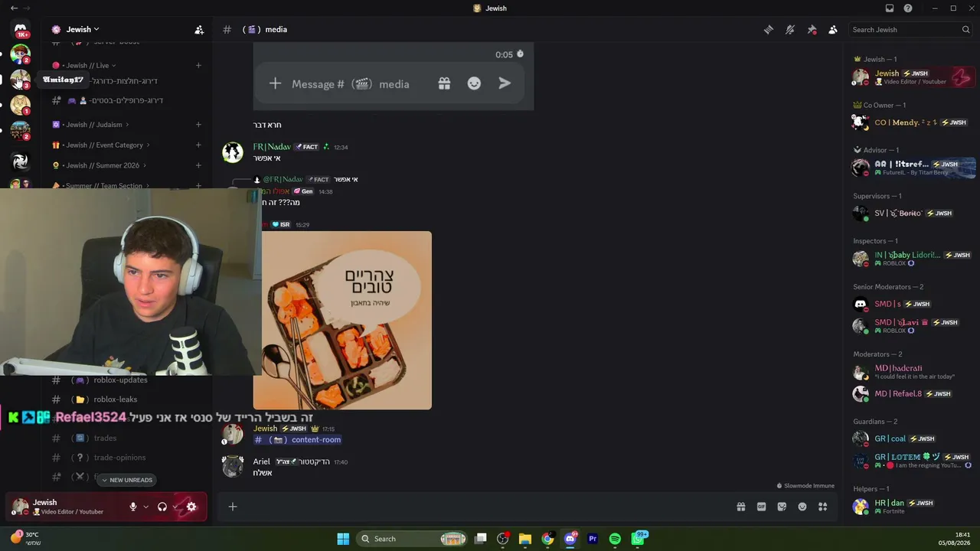Open the Windows Start menu
Image resolution: width=980 pixels, height=551 pixels.
pos(343,539)
